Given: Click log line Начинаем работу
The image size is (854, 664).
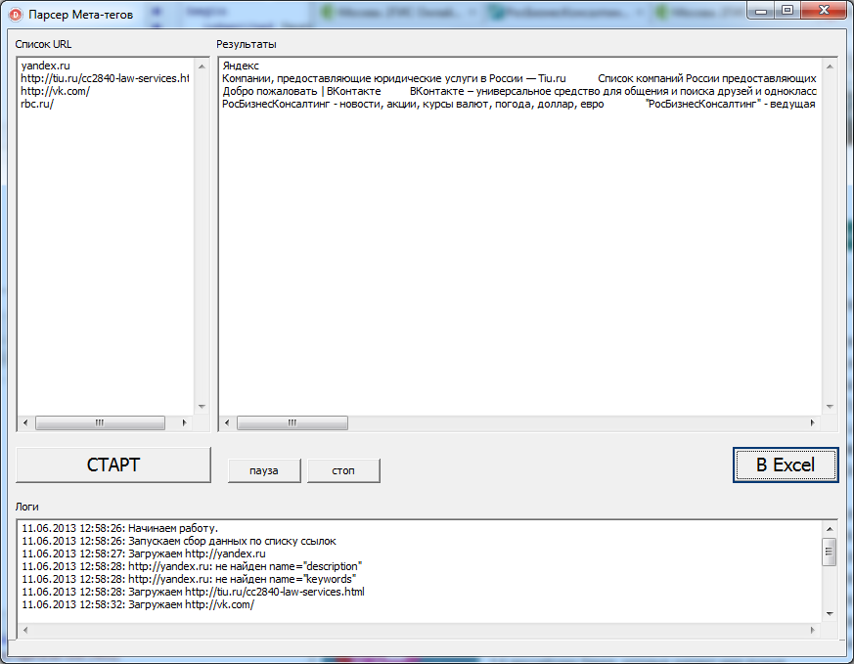Looking at the screenshot, I should (x=119, y=528).
